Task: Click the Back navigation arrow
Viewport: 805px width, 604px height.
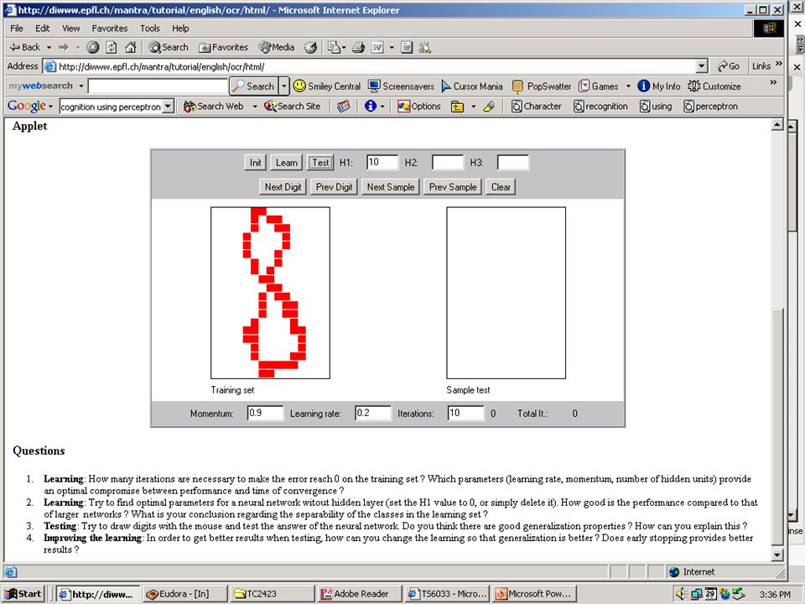Action: [24, 47]
